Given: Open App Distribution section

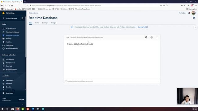Looking at the screenshot, I should (x=11, y=69).
